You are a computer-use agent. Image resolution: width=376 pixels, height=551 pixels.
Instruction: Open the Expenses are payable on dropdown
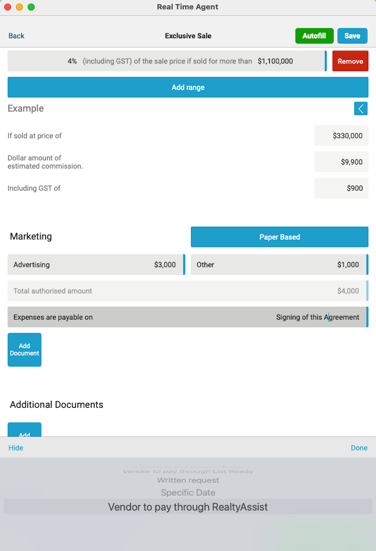(x=188, y=317)
